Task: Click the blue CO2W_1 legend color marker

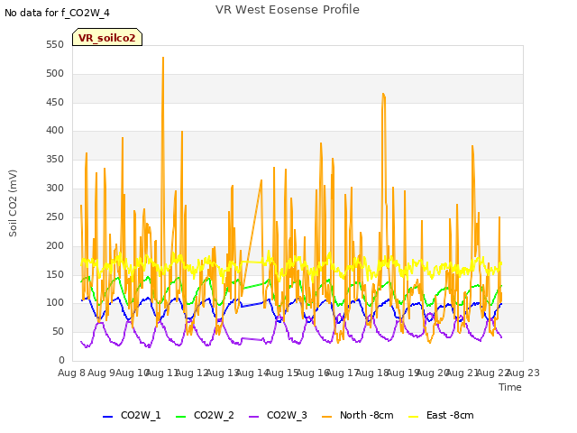Action: tap(107, 417)
